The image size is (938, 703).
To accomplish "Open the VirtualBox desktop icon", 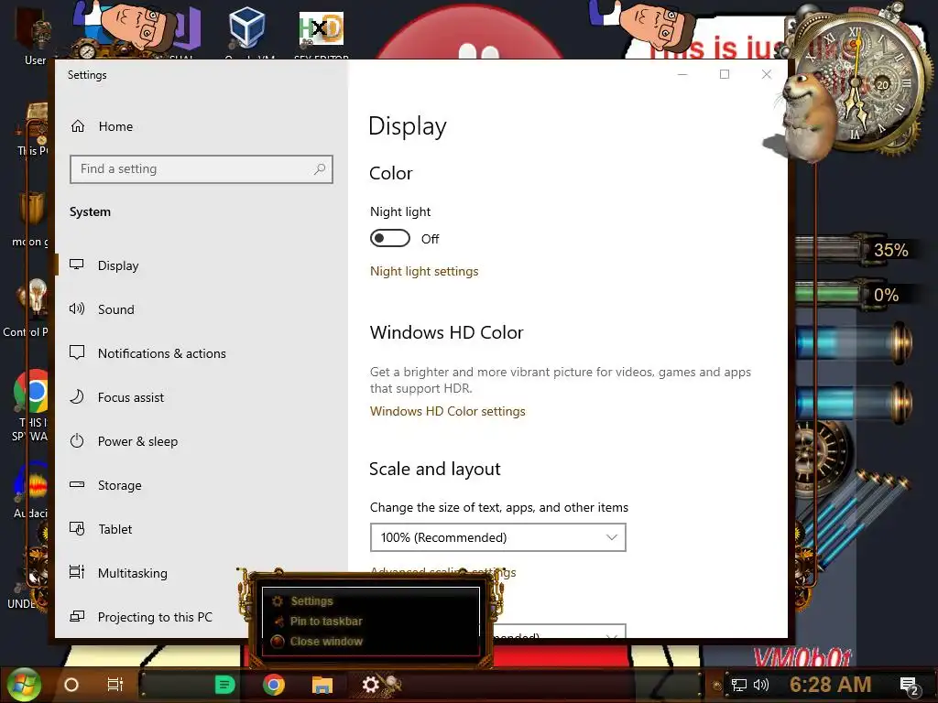I will tap(247, 30).
